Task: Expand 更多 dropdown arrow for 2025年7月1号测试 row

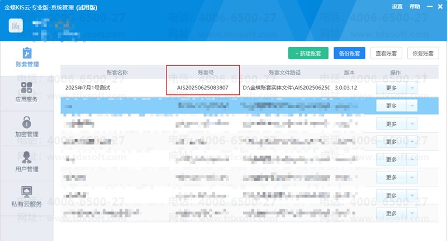Action: click(x=412, y=88)
